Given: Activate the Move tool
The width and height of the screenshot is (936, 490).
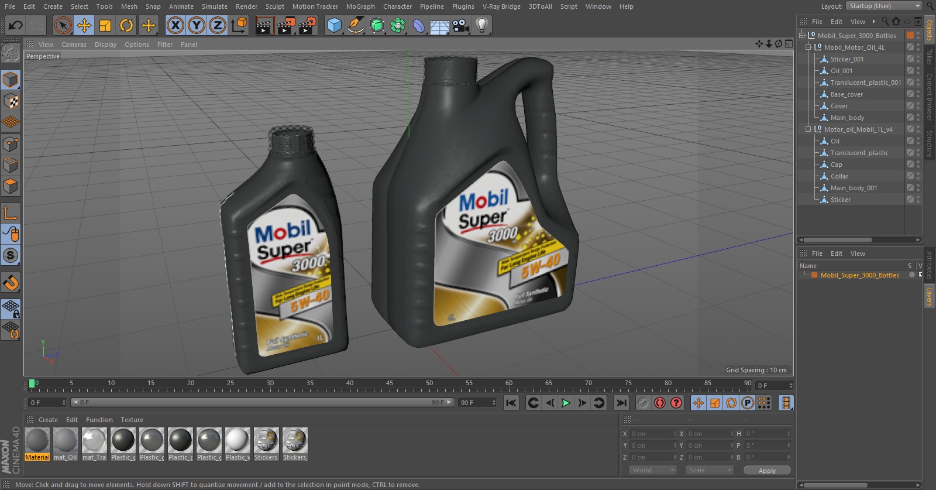Looking at the screenshot, I should [x=84, y=25].
